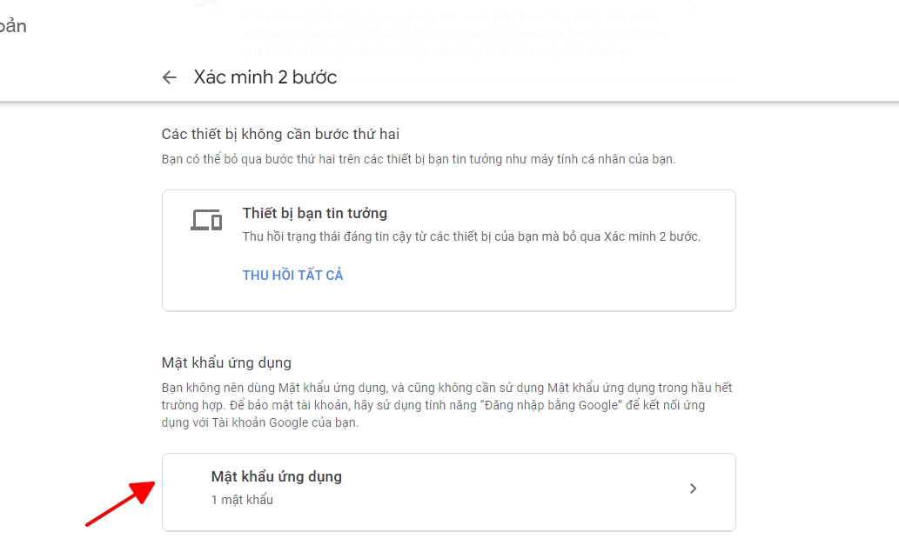Select the "1 mật khẩu" subtitle text
899x545 pixels.
click(242, 500)
